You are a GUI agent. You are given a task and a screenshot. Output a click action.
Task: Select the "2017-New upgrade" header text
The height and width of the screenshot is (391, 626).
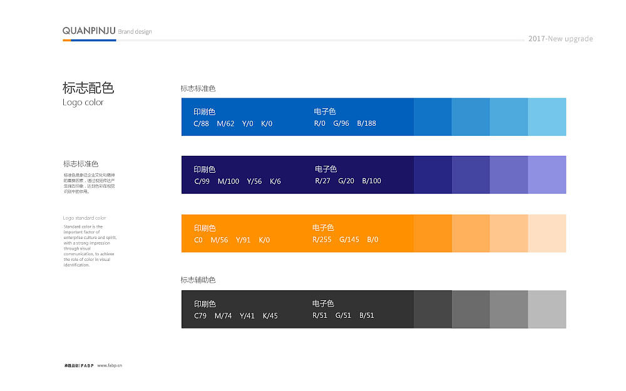(560, 39)
